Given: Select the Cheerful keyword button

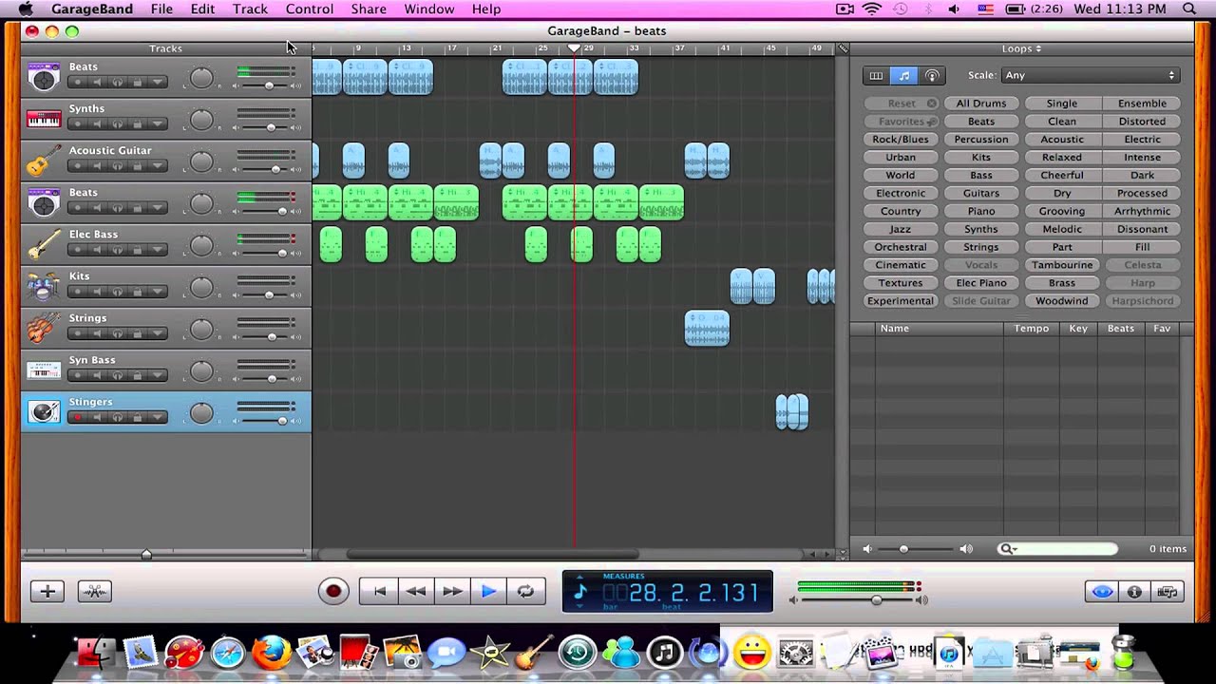Looking at the screenshot, I should [x=1062, y=176].
